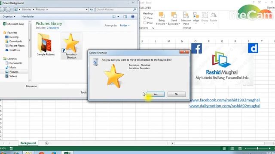Toggle the Headings Print checkbox
Viewport: 275px width, 154px height.
(145, 23)
